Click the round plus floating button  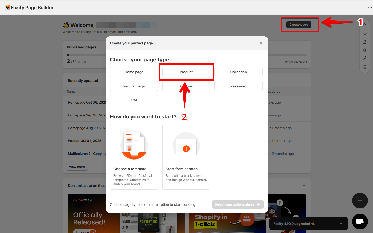click(x=360, y=201)
